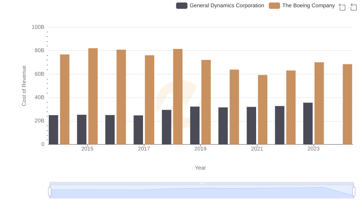Click the Year axis title
The image size is (362, 209).
pos(200,168)
